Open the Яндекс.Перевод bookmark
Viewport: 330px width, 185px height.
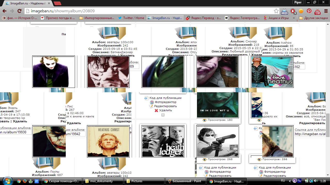204,18
